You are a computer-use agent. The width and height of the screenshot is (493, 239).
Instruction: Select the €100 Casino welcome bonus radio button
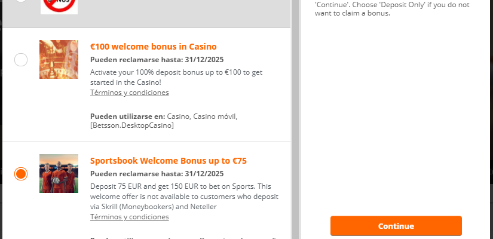click(x=21, y=60)
